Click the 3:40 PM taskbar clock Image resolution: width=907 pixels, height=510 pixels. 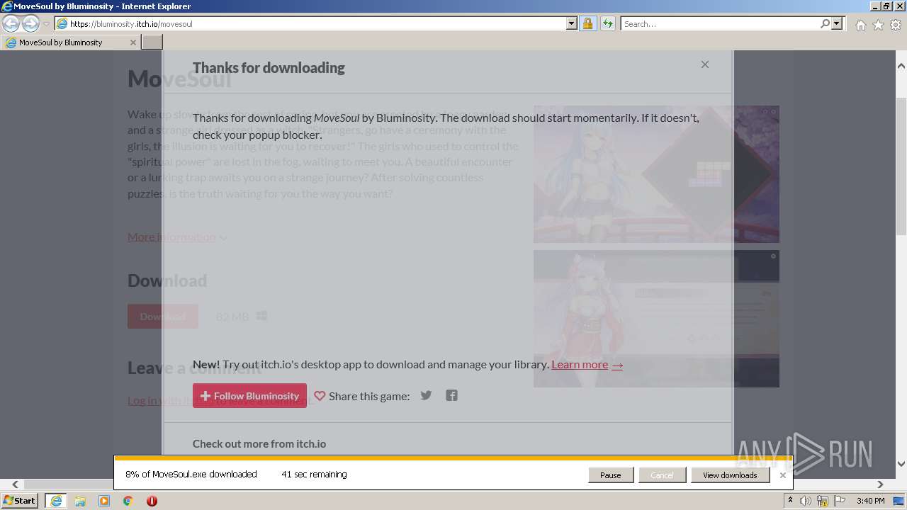pos(871,501)
